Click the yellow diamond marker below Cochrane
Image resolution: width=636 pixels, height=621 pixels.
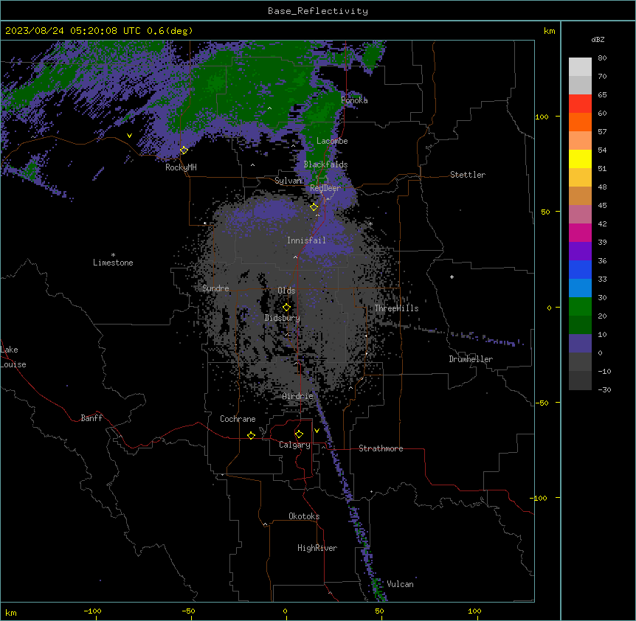pyautogui.click(x=251, y=435)
